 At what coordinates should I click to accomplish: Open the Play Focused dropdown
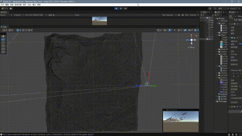169,15
